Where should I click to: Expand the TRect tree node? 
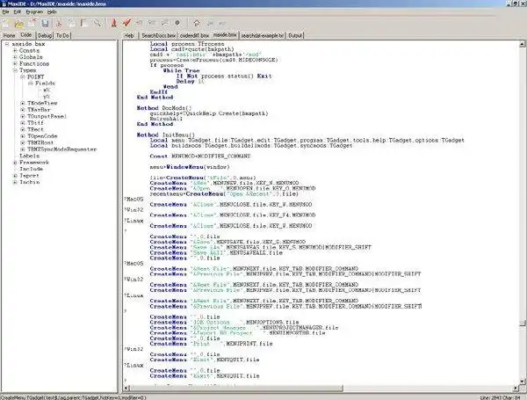23,129
